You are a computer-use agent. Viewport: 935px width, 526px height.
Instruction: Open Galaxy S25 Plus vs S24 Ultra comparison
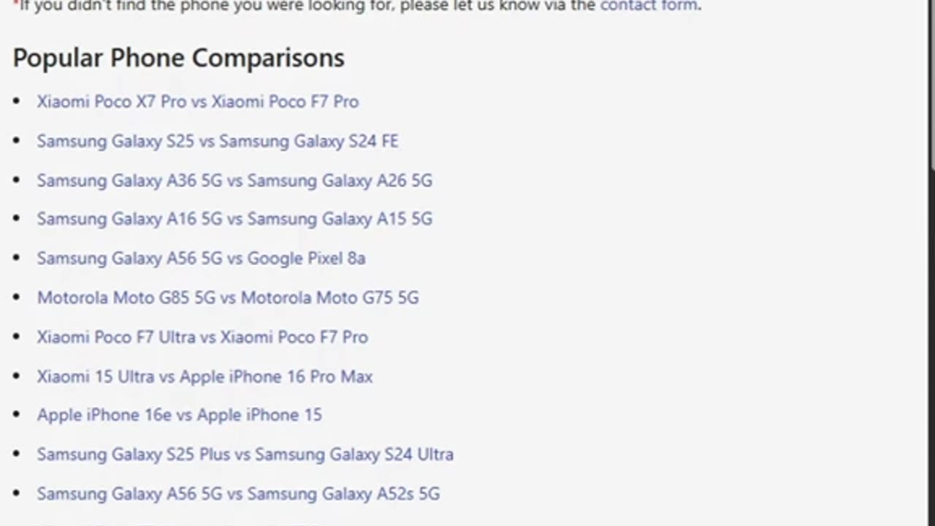(245, 454)
